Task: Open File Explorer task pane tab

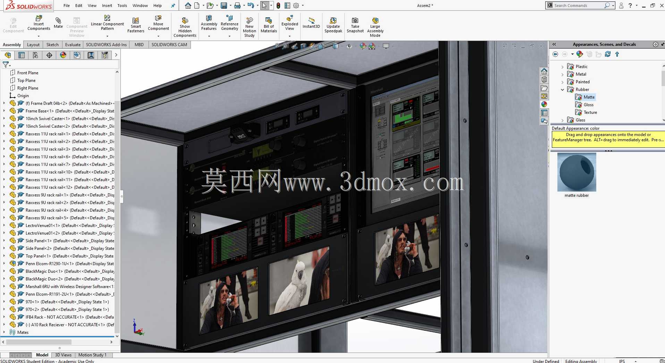Action: 544,88
